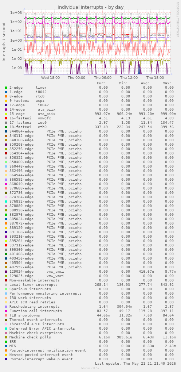Click the green 2-edge timer color swatch
The width and height of the screenshot is (181, 372).
[x=6, y=88]
